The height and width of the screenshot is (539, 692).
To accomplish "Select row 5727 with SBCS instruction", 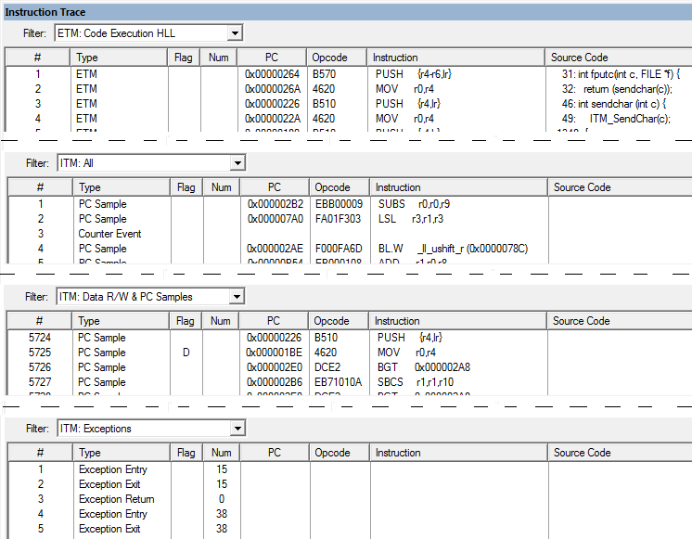I will (413, 382).
